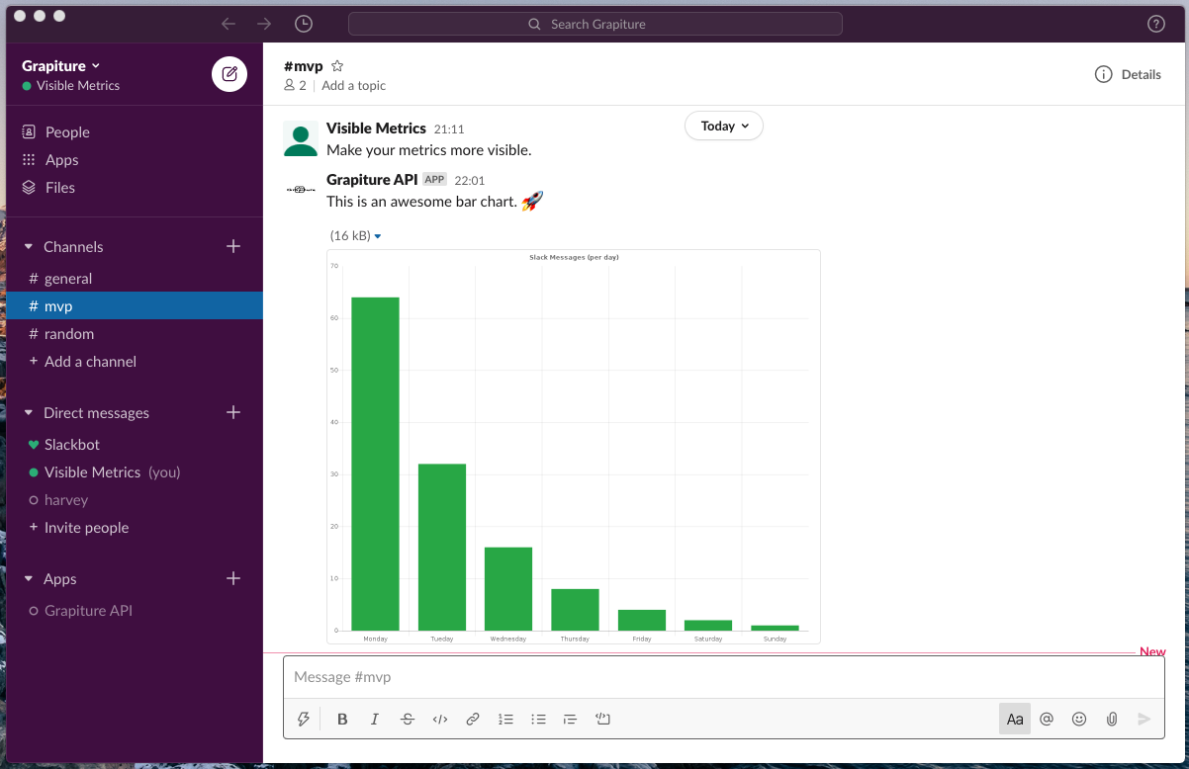
Task: Go forward using the right arrow
Action: point(264,24)
